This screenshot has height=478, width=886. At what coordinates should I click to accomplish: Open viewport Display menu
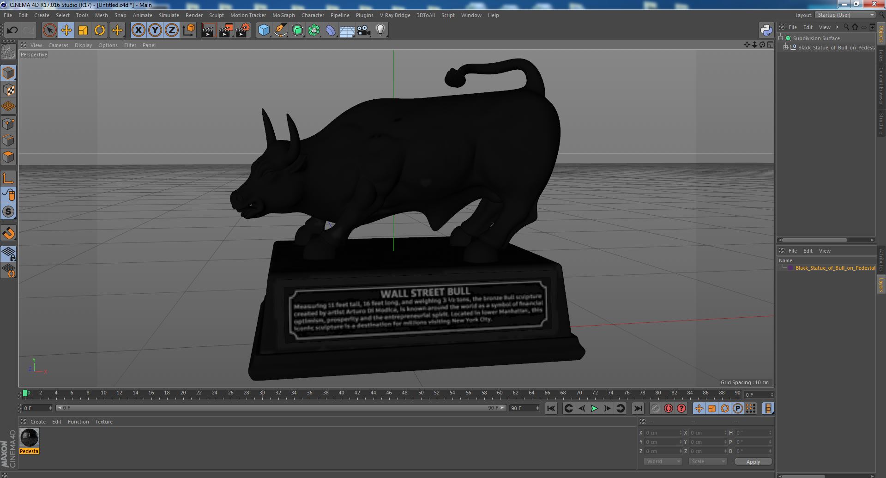(x=83, y=45)
